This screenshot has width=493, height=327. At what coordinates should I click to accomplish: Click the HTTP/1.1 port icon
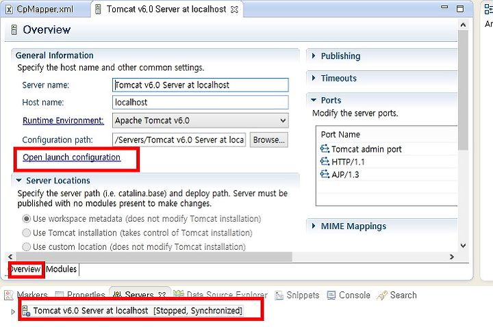tap(325, 161)
